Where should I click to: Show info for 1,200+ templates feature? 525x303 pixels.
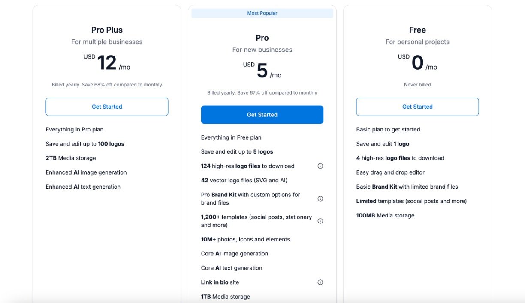(x=320, y=221)
